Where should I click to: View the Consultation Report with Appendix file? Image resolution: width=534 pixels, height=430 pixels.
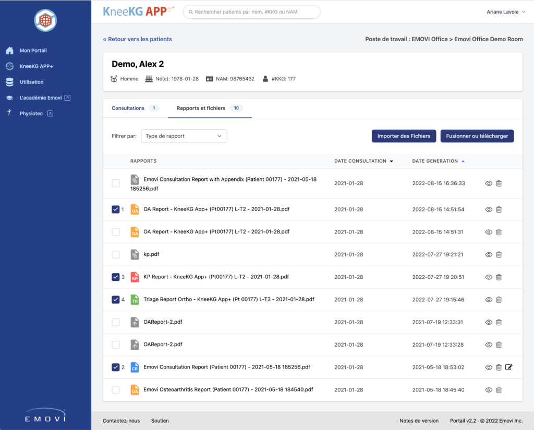pos(489,183)
